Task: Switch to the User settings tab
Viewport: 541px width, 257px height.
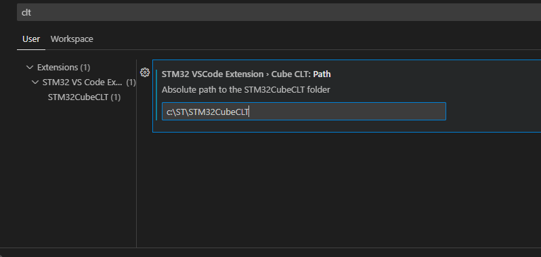Action: pos(31,39)
